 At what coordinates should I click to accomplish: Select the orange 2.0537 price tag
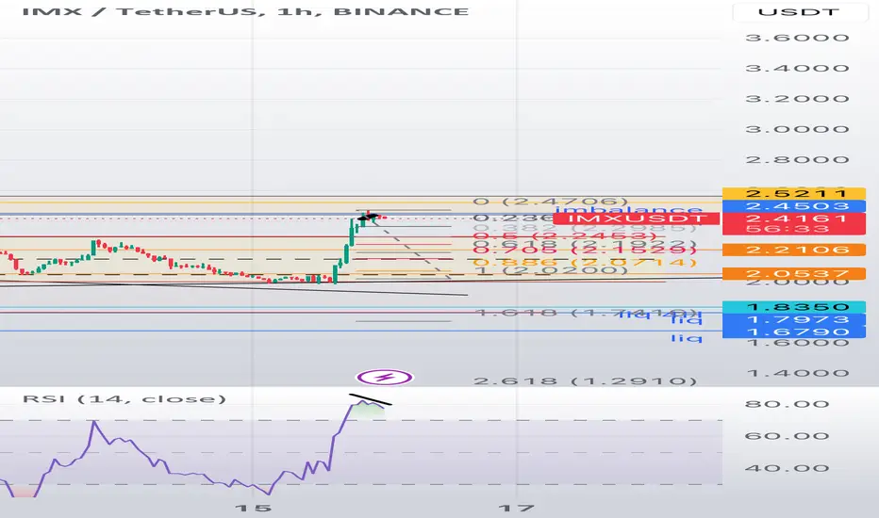[794, 274]
